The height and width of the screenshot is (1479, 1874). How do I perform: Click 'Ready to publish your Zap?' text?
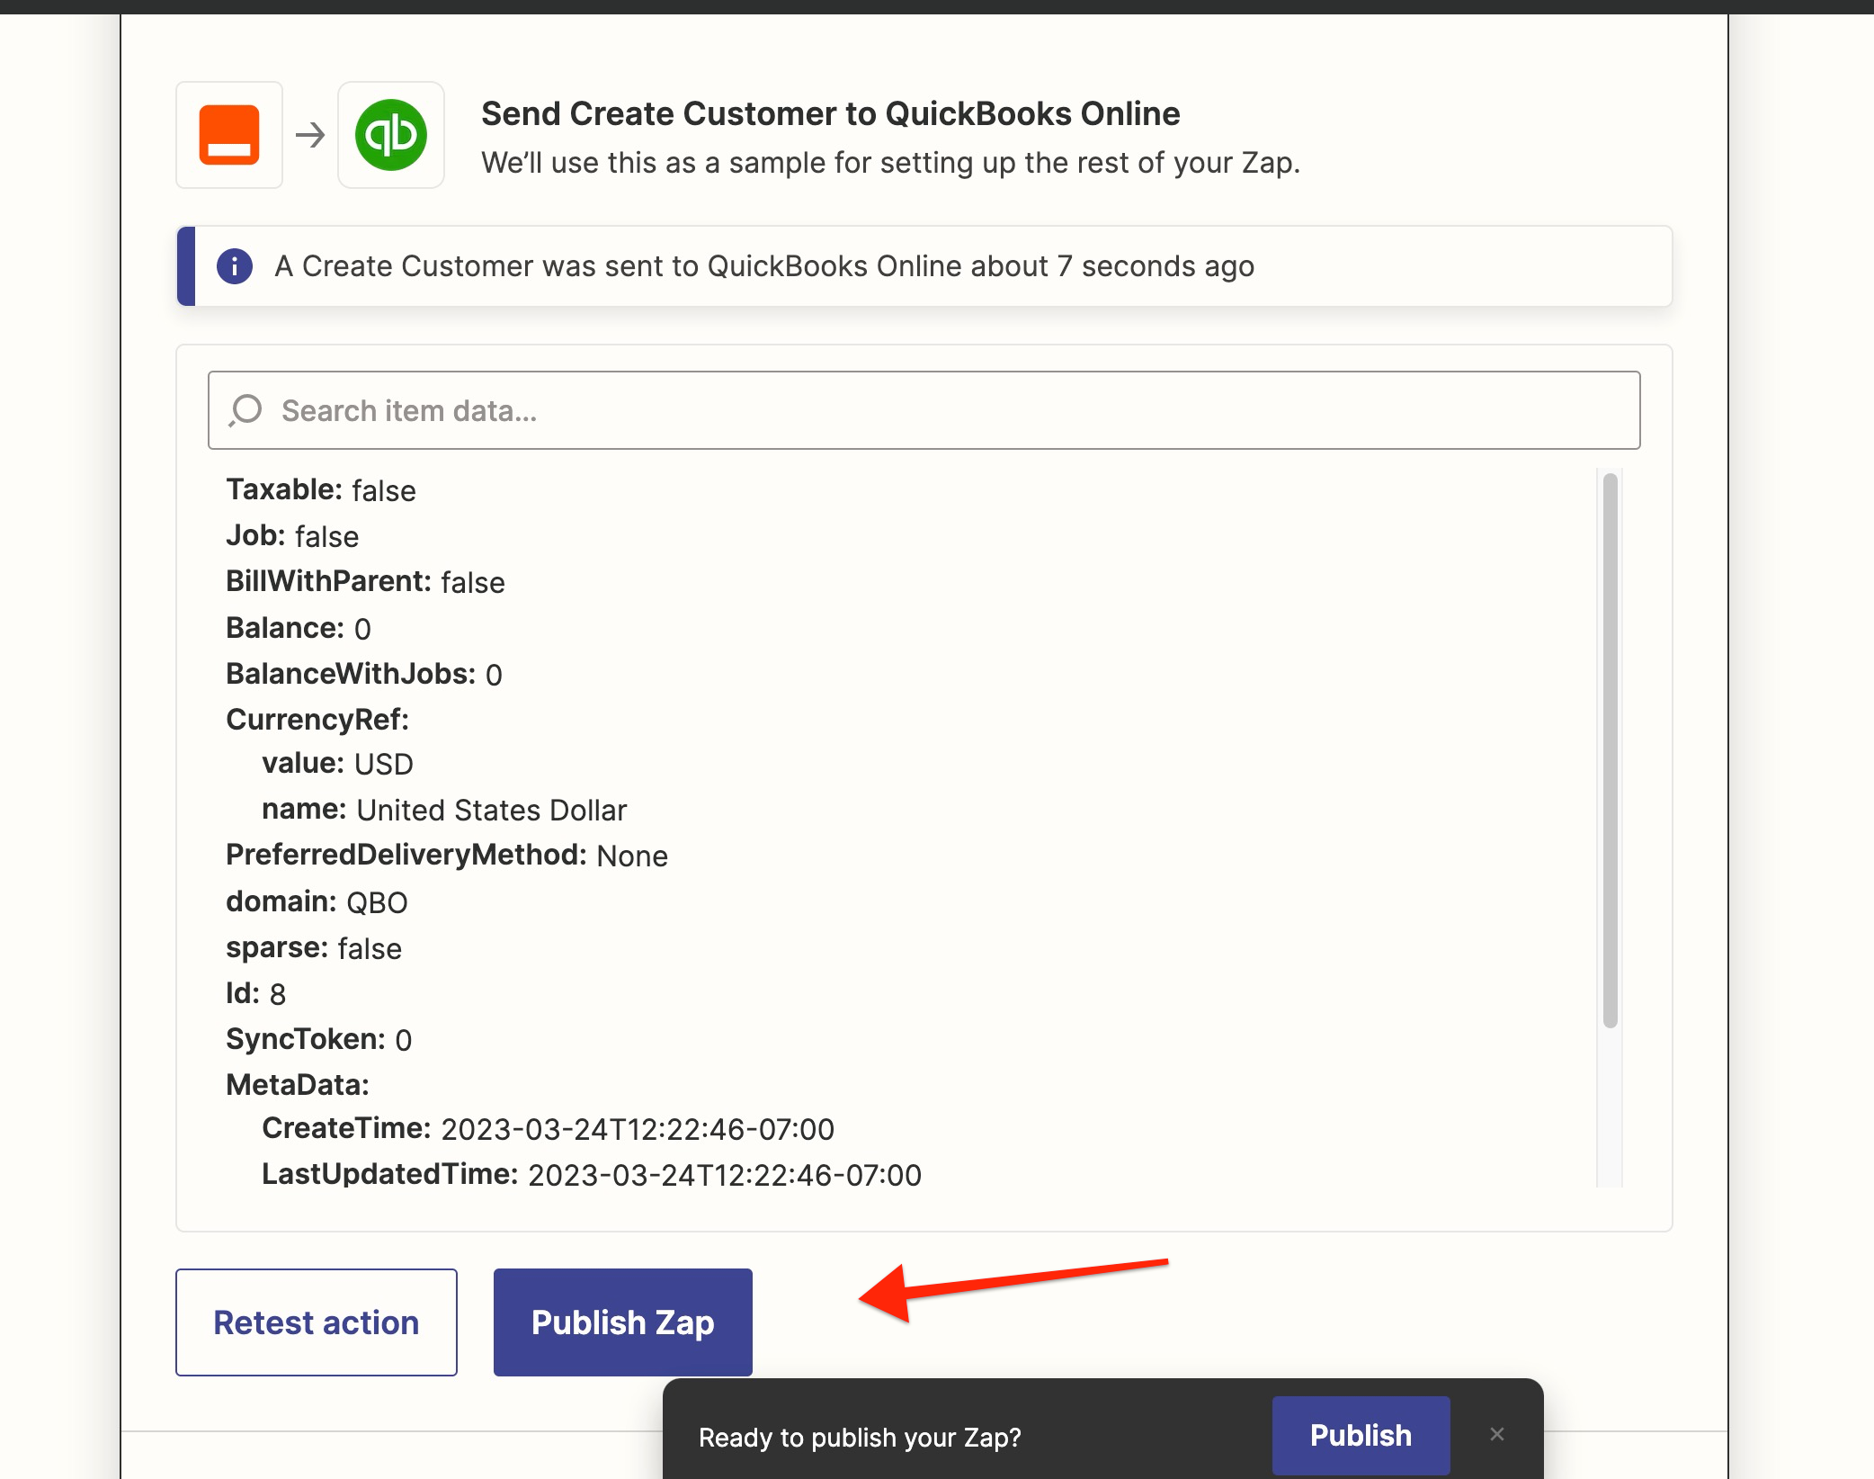[x=860, y=1438]
